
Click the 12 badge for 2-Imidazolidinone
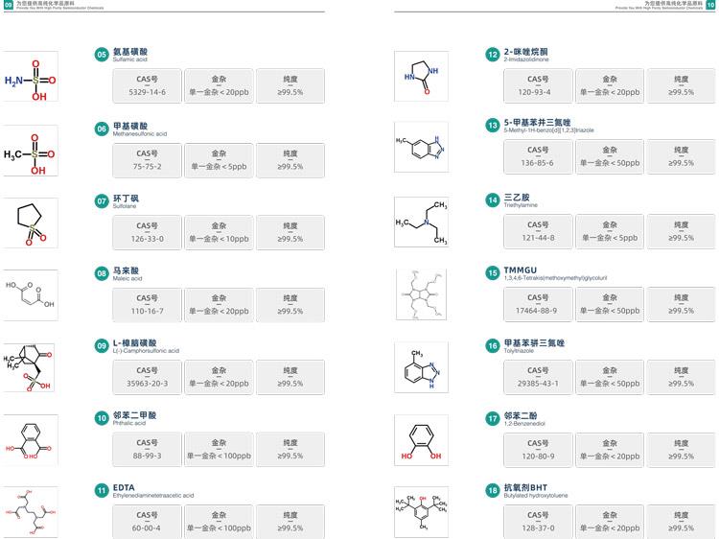click(x=492, y=55)
